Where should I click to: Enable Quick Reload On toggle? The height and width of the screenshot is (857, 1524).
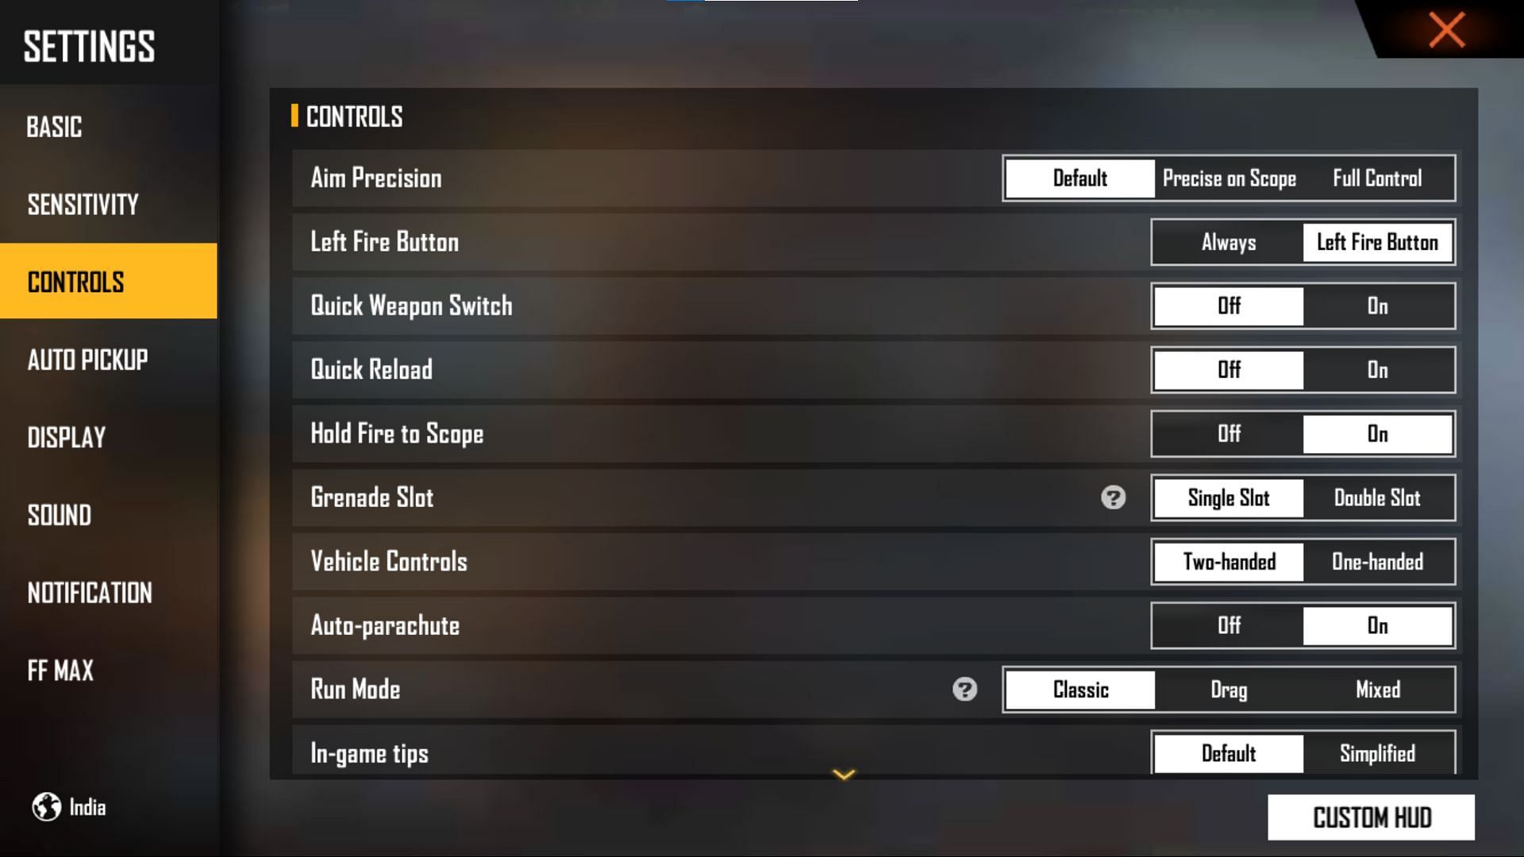pyautogui.click(x=1376, y=369)
